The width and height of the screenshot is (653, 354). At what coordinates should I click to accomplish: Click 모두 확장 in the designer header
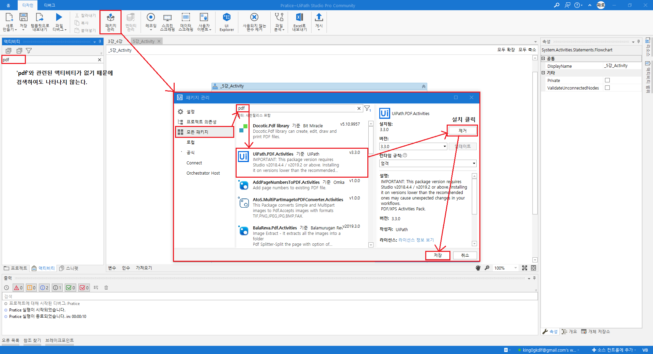point(506,50)
